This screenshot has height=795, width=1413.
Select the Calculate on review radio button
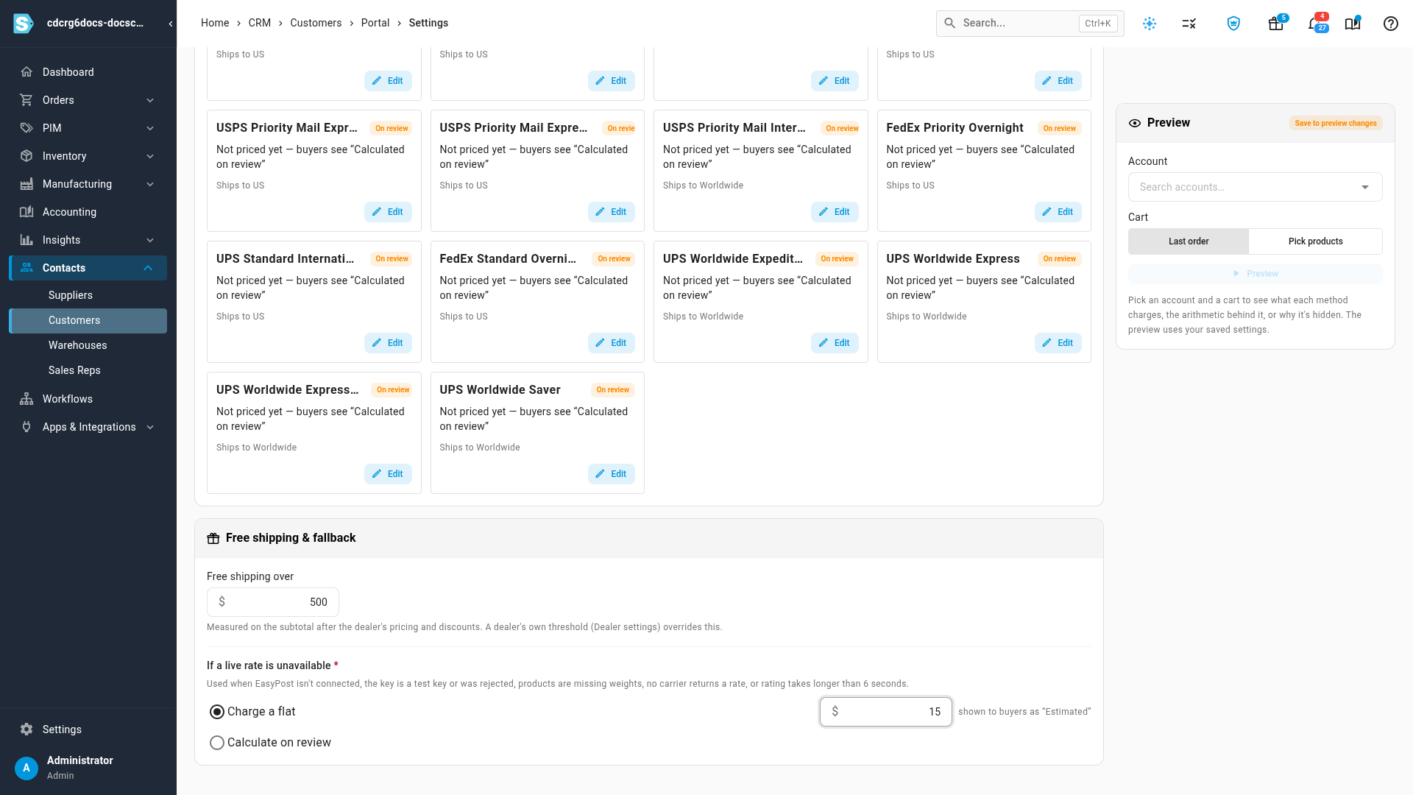point(217,743)
